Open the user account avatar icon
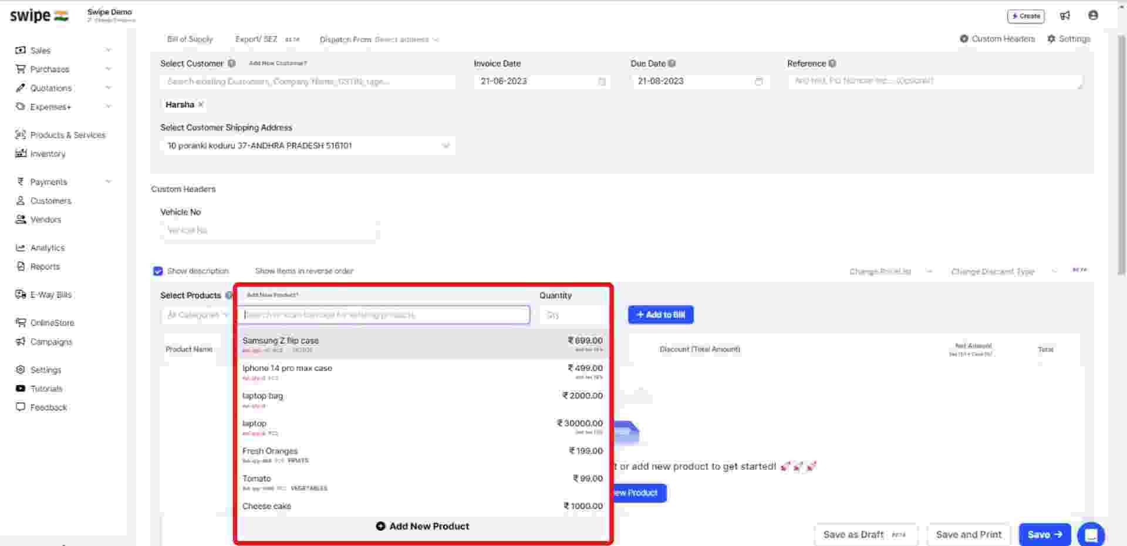The image size is (1127, 546). point(1093,15)
